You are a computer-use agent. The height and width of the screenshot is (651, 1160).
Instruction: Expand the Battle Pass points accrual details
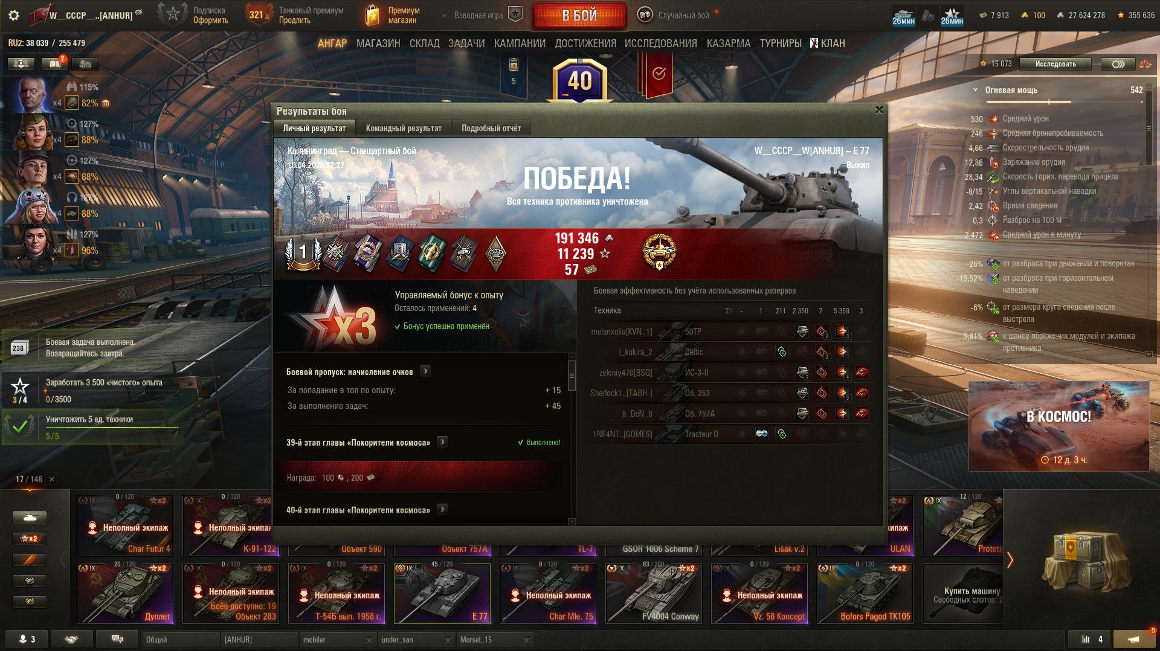tap(425, 371)
